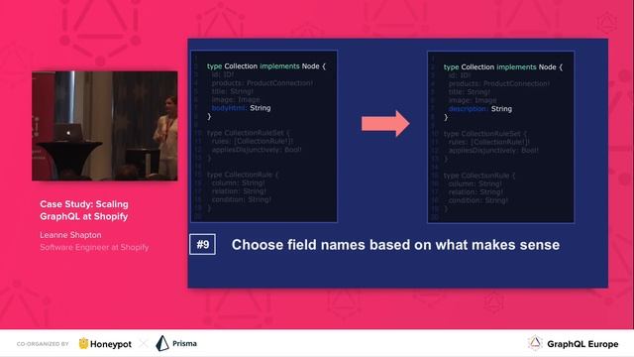Click the left Collection schema code panel

point(264,137)
